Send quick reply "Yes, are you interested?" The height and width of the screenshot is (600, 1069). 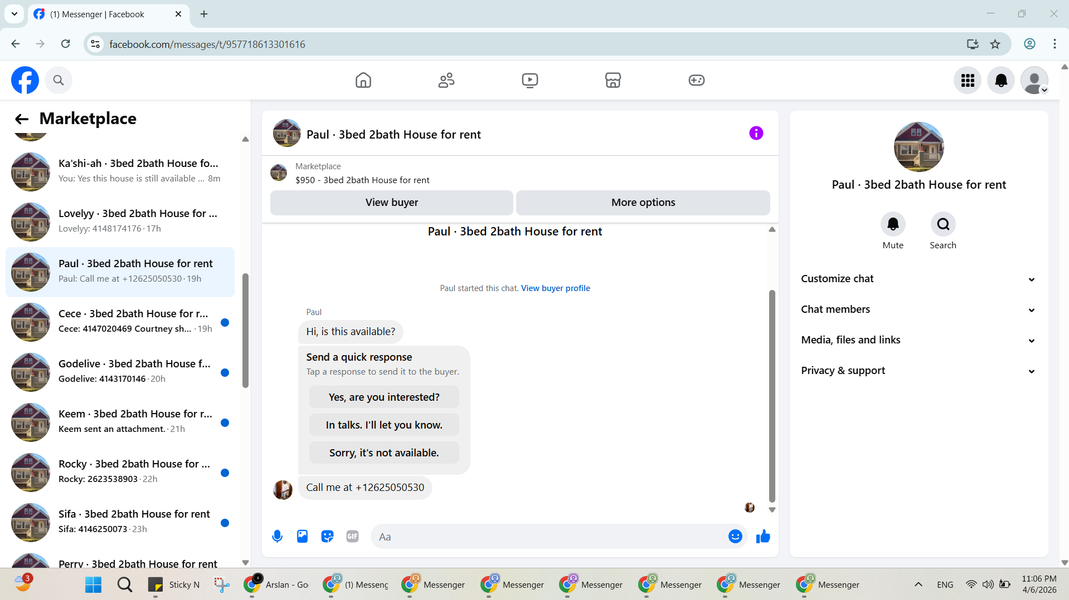pyautogui.click(x=384, y=397)
